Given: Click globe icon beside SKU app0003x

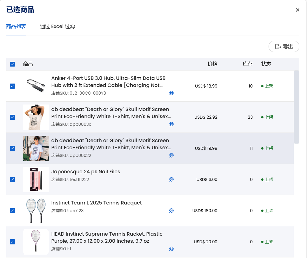Looking at the screenshot, I should click(171, 124).
